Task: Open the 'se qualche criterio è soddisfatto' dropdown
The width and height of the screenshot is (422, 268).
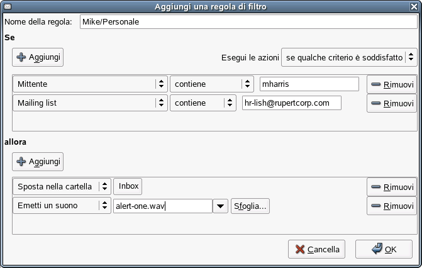Action: coord(349,57)
